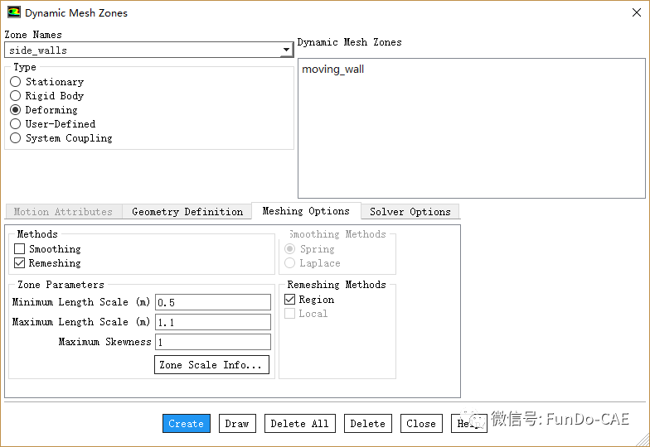The width and height of the screenshot is (650, 447).
Task: Choose Rigid Body zone type
Action: [x=16, y=96]
